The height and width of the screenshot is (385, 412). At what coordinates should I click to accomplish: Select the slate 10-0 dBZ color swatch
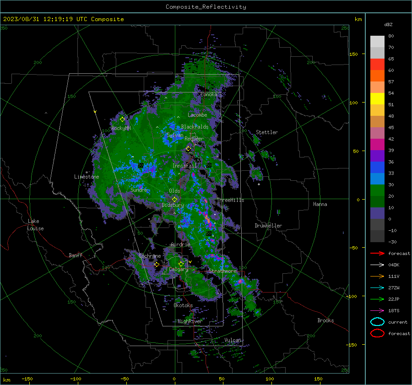click(x=377, y=213)
